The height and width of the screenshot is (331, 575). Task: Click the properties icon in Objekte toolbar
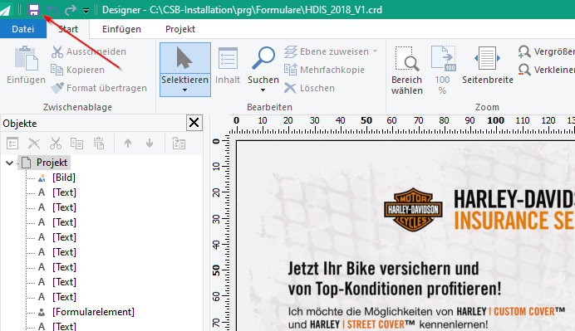pos(12,144)
